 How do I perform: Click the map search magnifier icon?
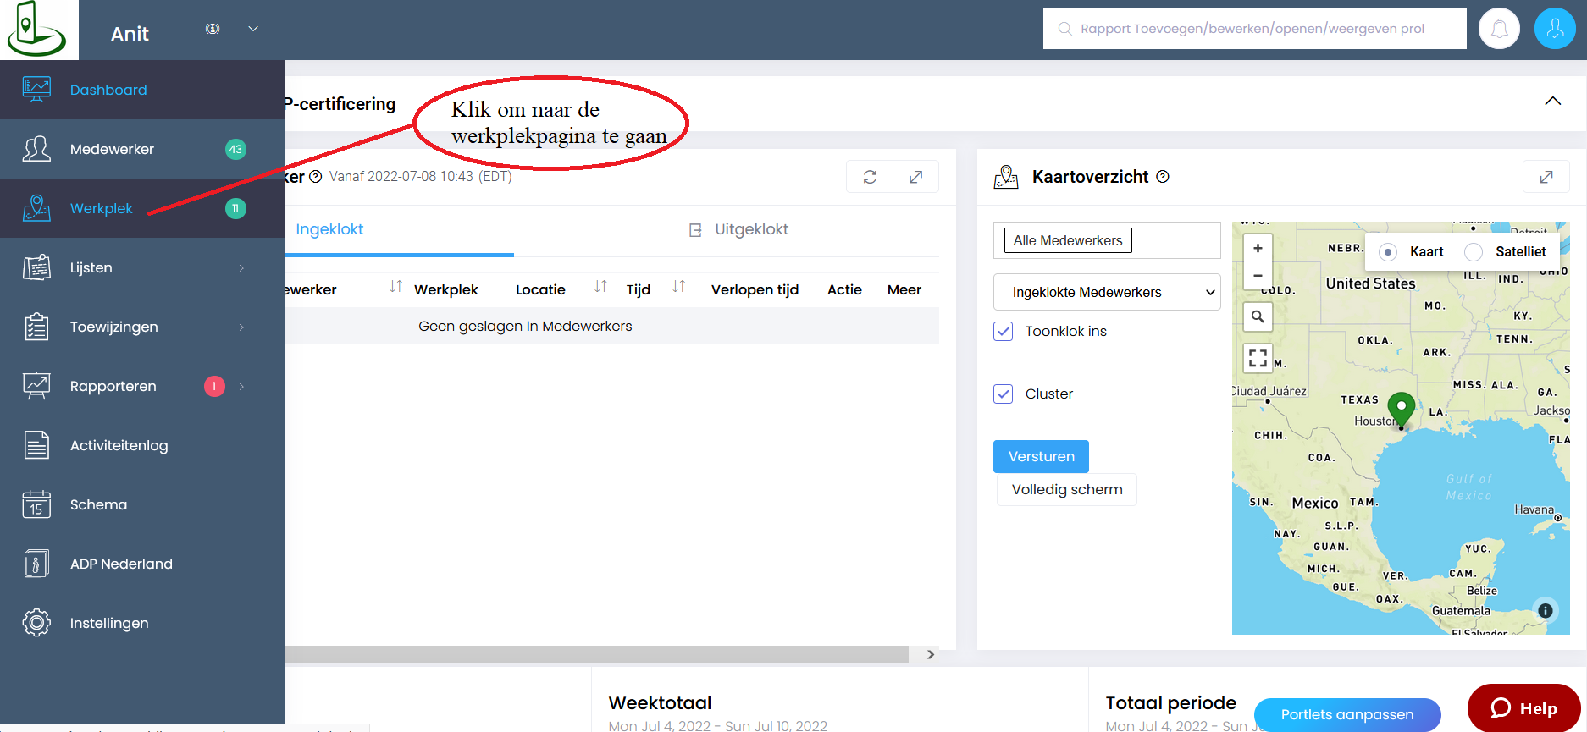click(x=1258, y=316)
